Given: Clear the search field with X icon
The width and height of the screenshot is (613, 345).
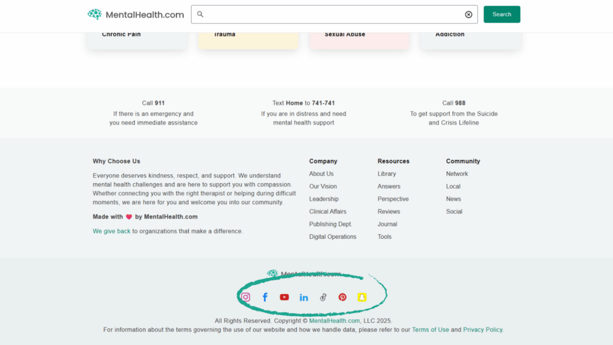Looking at the screenshot, I should [x=468, y=14].
